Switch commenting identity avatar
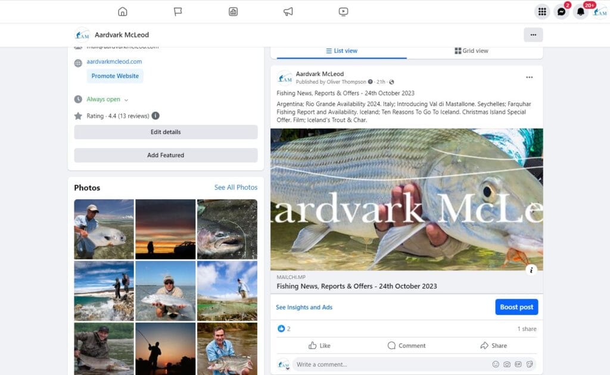The height and width of the screenshot is (375, 610). 284,364
